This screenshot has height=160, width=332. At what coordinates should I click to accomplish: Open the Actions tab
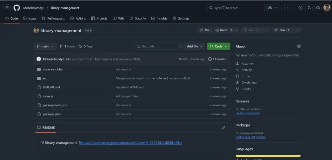(78, 18)
